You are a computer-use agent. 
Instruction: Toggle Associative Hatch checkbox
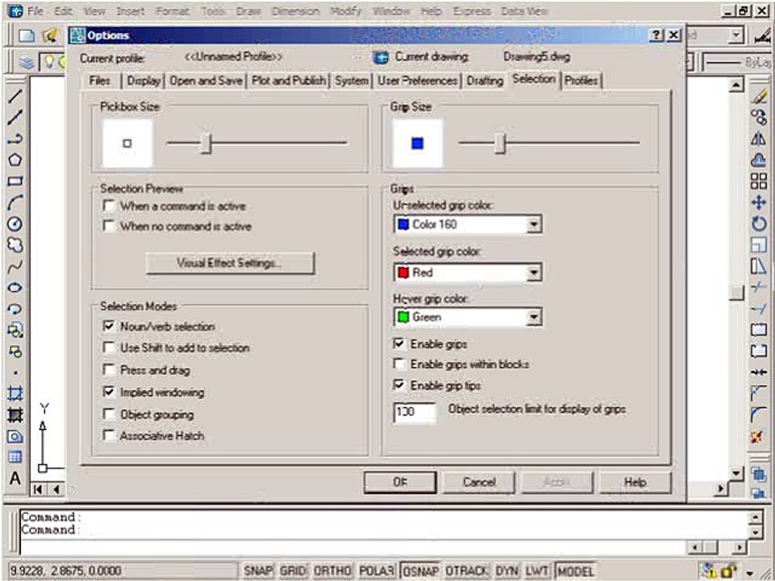(109, 435)
